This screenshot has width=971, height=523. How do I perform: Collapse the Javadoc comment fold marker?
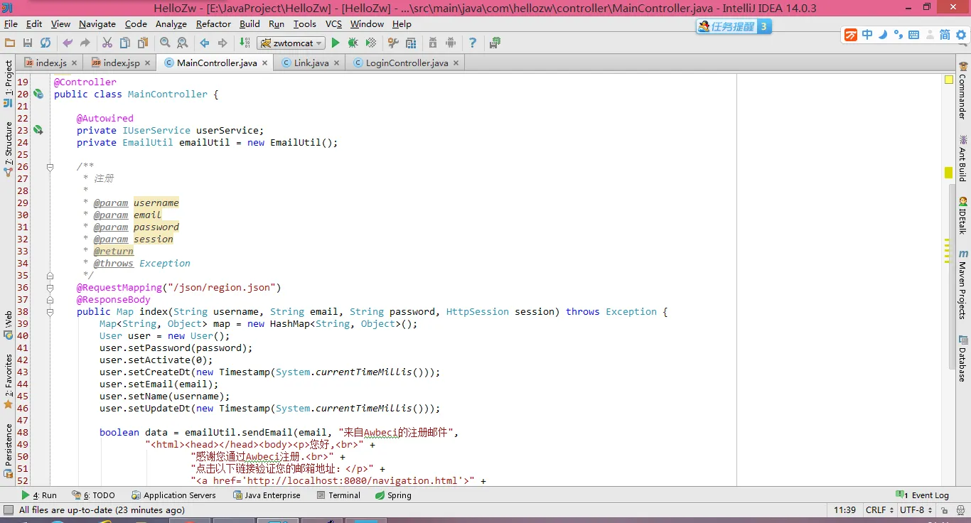(x=50, y=167)
